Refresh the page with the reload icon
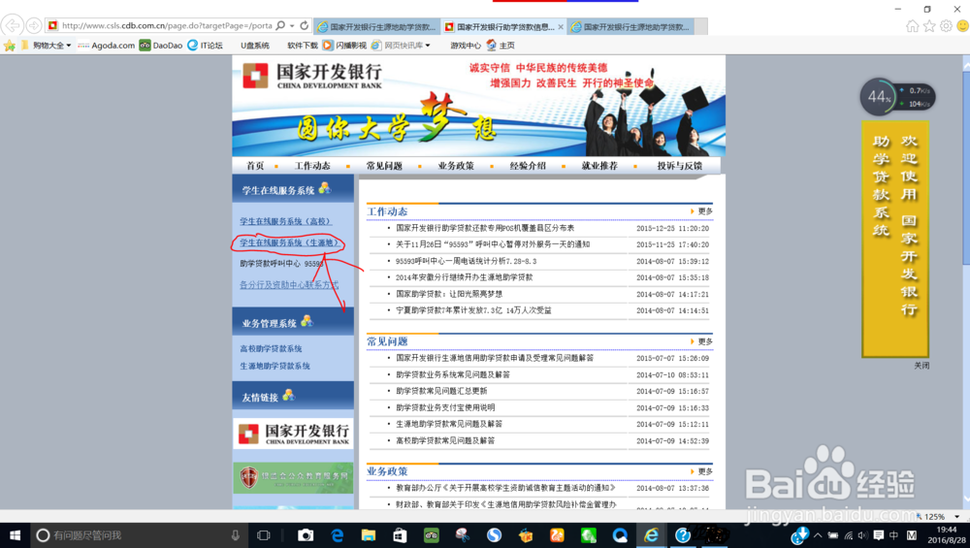Image resolution: width=970 pixels, height=548 pixels. [305, 26]
